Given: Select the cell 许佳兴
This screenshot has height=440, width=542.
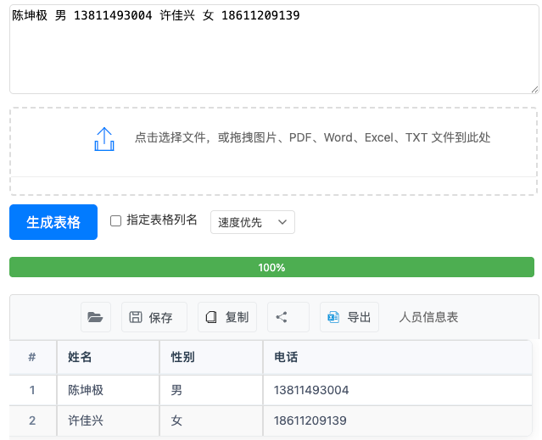Looking at the screenshot, I should (x=109, y=421).
